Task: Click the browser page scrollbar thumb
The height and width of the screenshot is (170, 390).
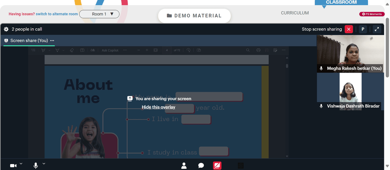Action: (x=387, y=47)
